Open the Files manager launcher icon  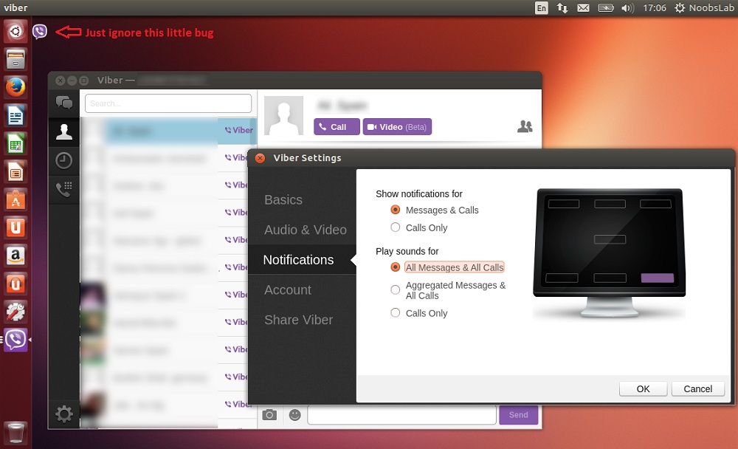[15, 59]
